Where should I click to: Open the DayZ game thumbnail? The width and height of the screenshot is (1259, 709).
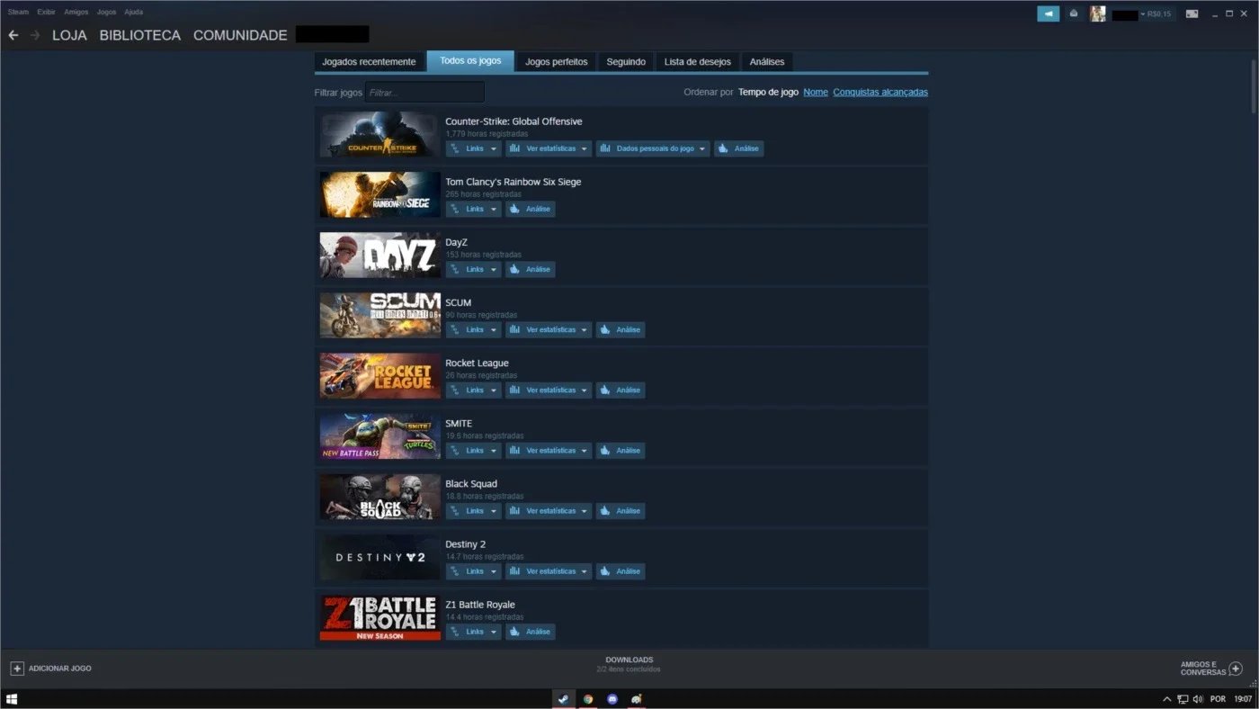(380, 256)
